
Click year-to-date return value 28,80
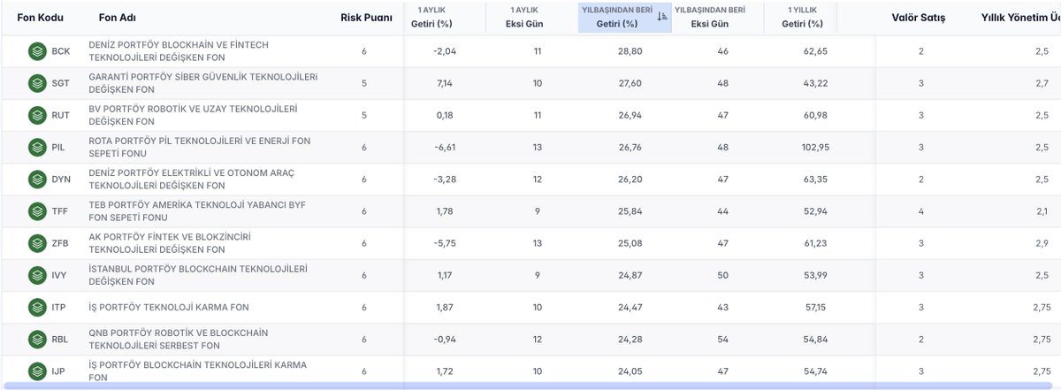pyautogui.click(x=630, y=51)
